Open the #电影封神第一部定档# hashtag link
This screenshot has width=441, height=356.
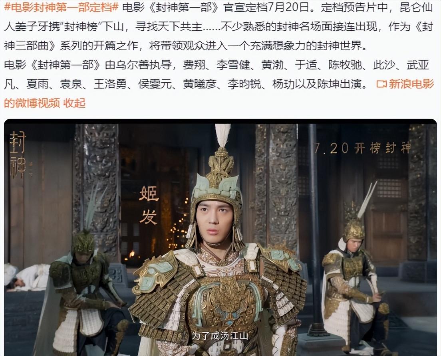point(62,7)
